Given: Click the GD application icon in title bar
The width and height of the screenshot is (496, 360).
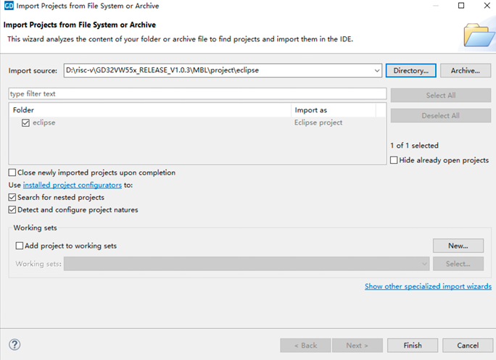Looking at the screenshot, I should pyautogui.click(x=9, y=6).
